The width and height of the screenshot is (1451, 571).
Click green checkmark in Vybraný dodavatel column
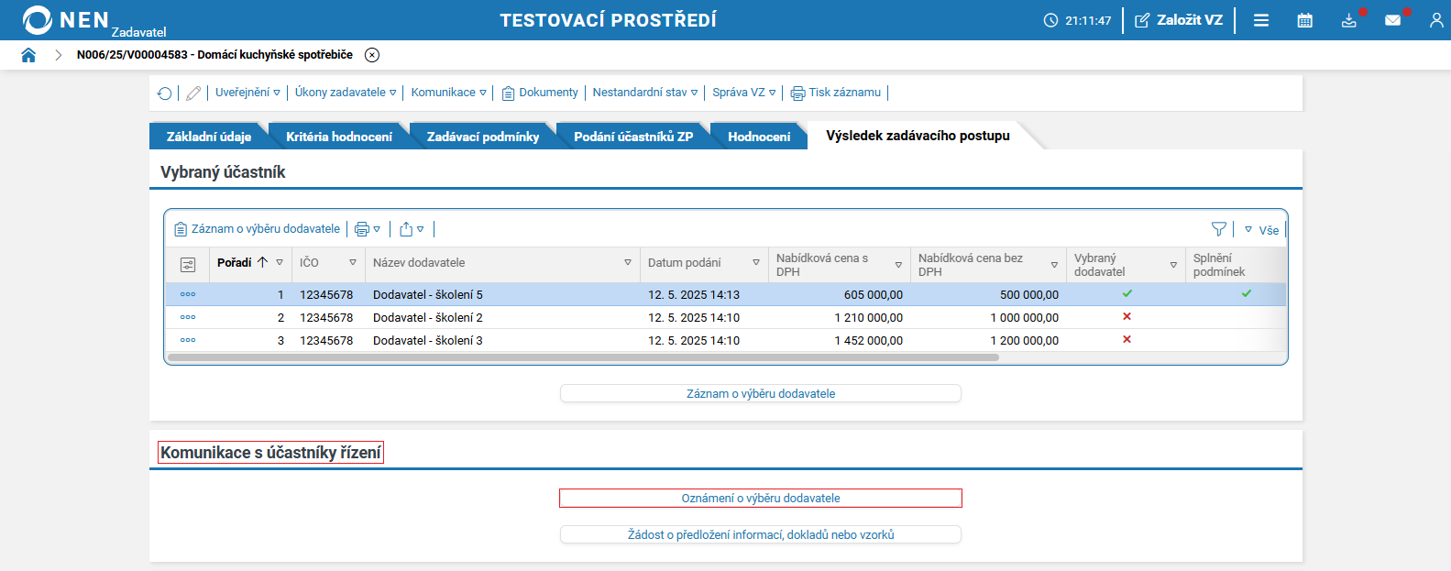[1127, 293]
